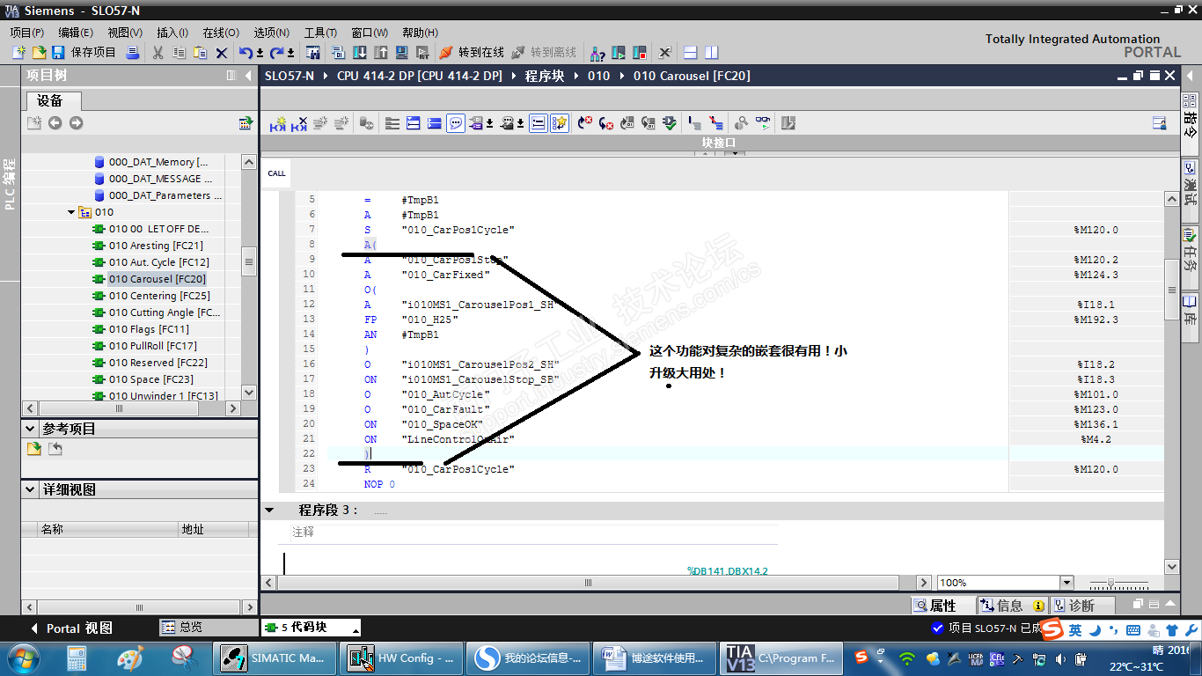Click 保存项目 save project button
The width and height of the screenshot is (1202, 676).
coord(84,53)
